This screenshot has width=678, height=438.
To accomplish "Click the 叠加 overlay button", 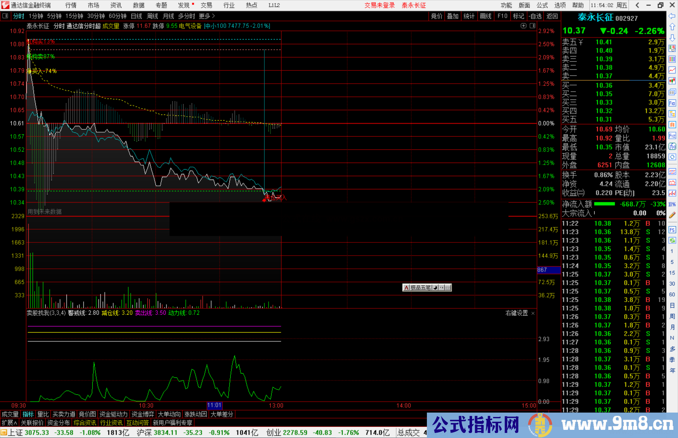I will click(453, 16).
